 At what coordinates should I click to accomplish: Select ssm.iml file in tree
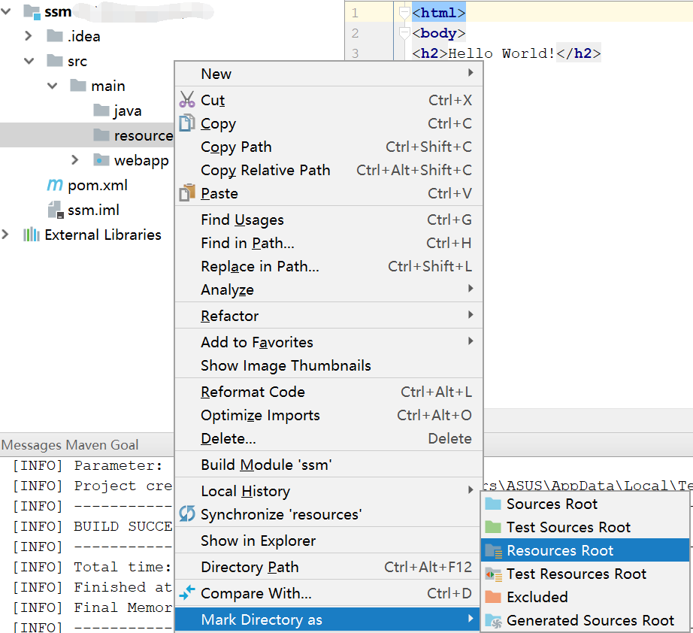tap(93, 210)
